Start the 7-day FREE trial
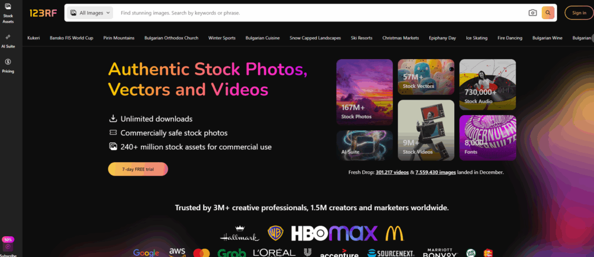Viewport: 594px width, 257px height. pyautogui.click(x=137, y=168)
